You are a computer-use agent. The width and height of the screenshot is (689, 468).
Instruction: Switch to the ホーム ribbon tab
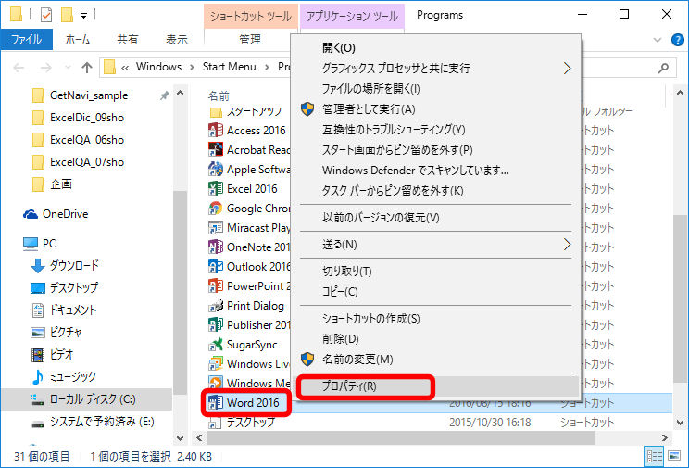click(78, 40)
